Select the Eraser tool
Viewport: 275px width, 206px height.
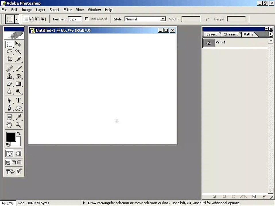[x=9, y=84]
